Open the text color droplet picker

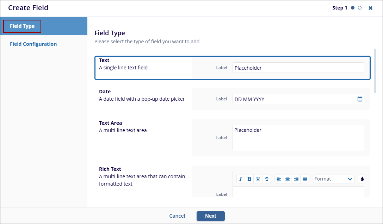pyautogui.click(x=362, y=179)
